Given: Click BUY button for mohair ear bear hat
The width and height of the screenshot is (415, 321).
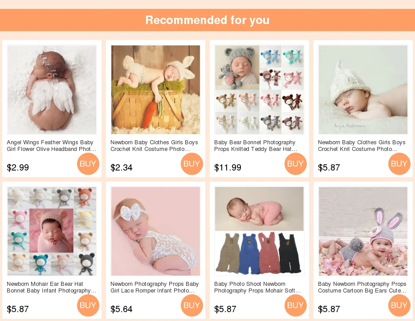Looking at the screenshot, I should pos(88,305).
